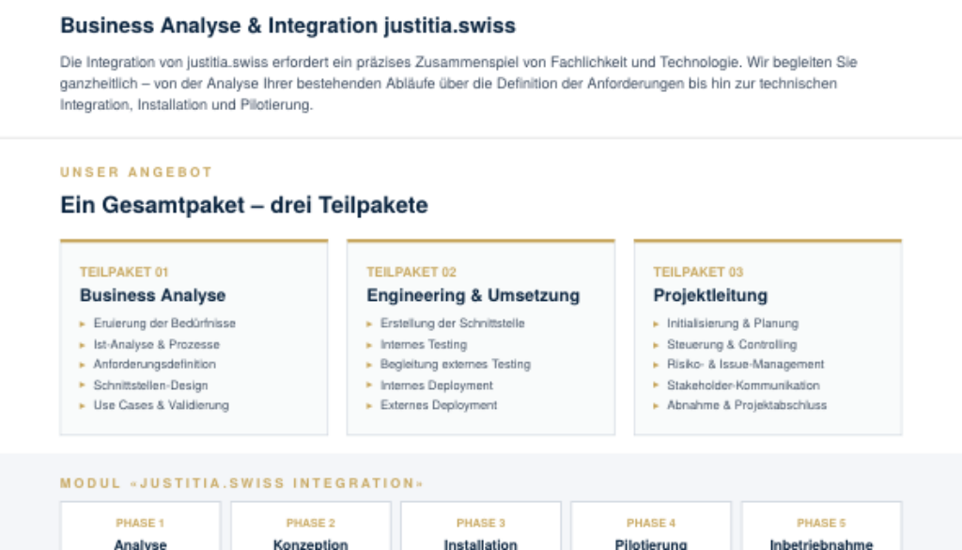This screenshot has height=550, width=962.
Task: Click 'Internes Deployment' list item
Action: coord(437,385)
